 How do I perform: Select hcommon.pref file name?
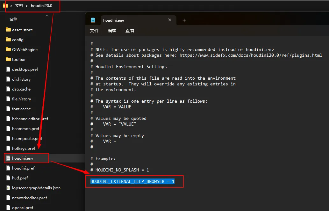point(25,128)
